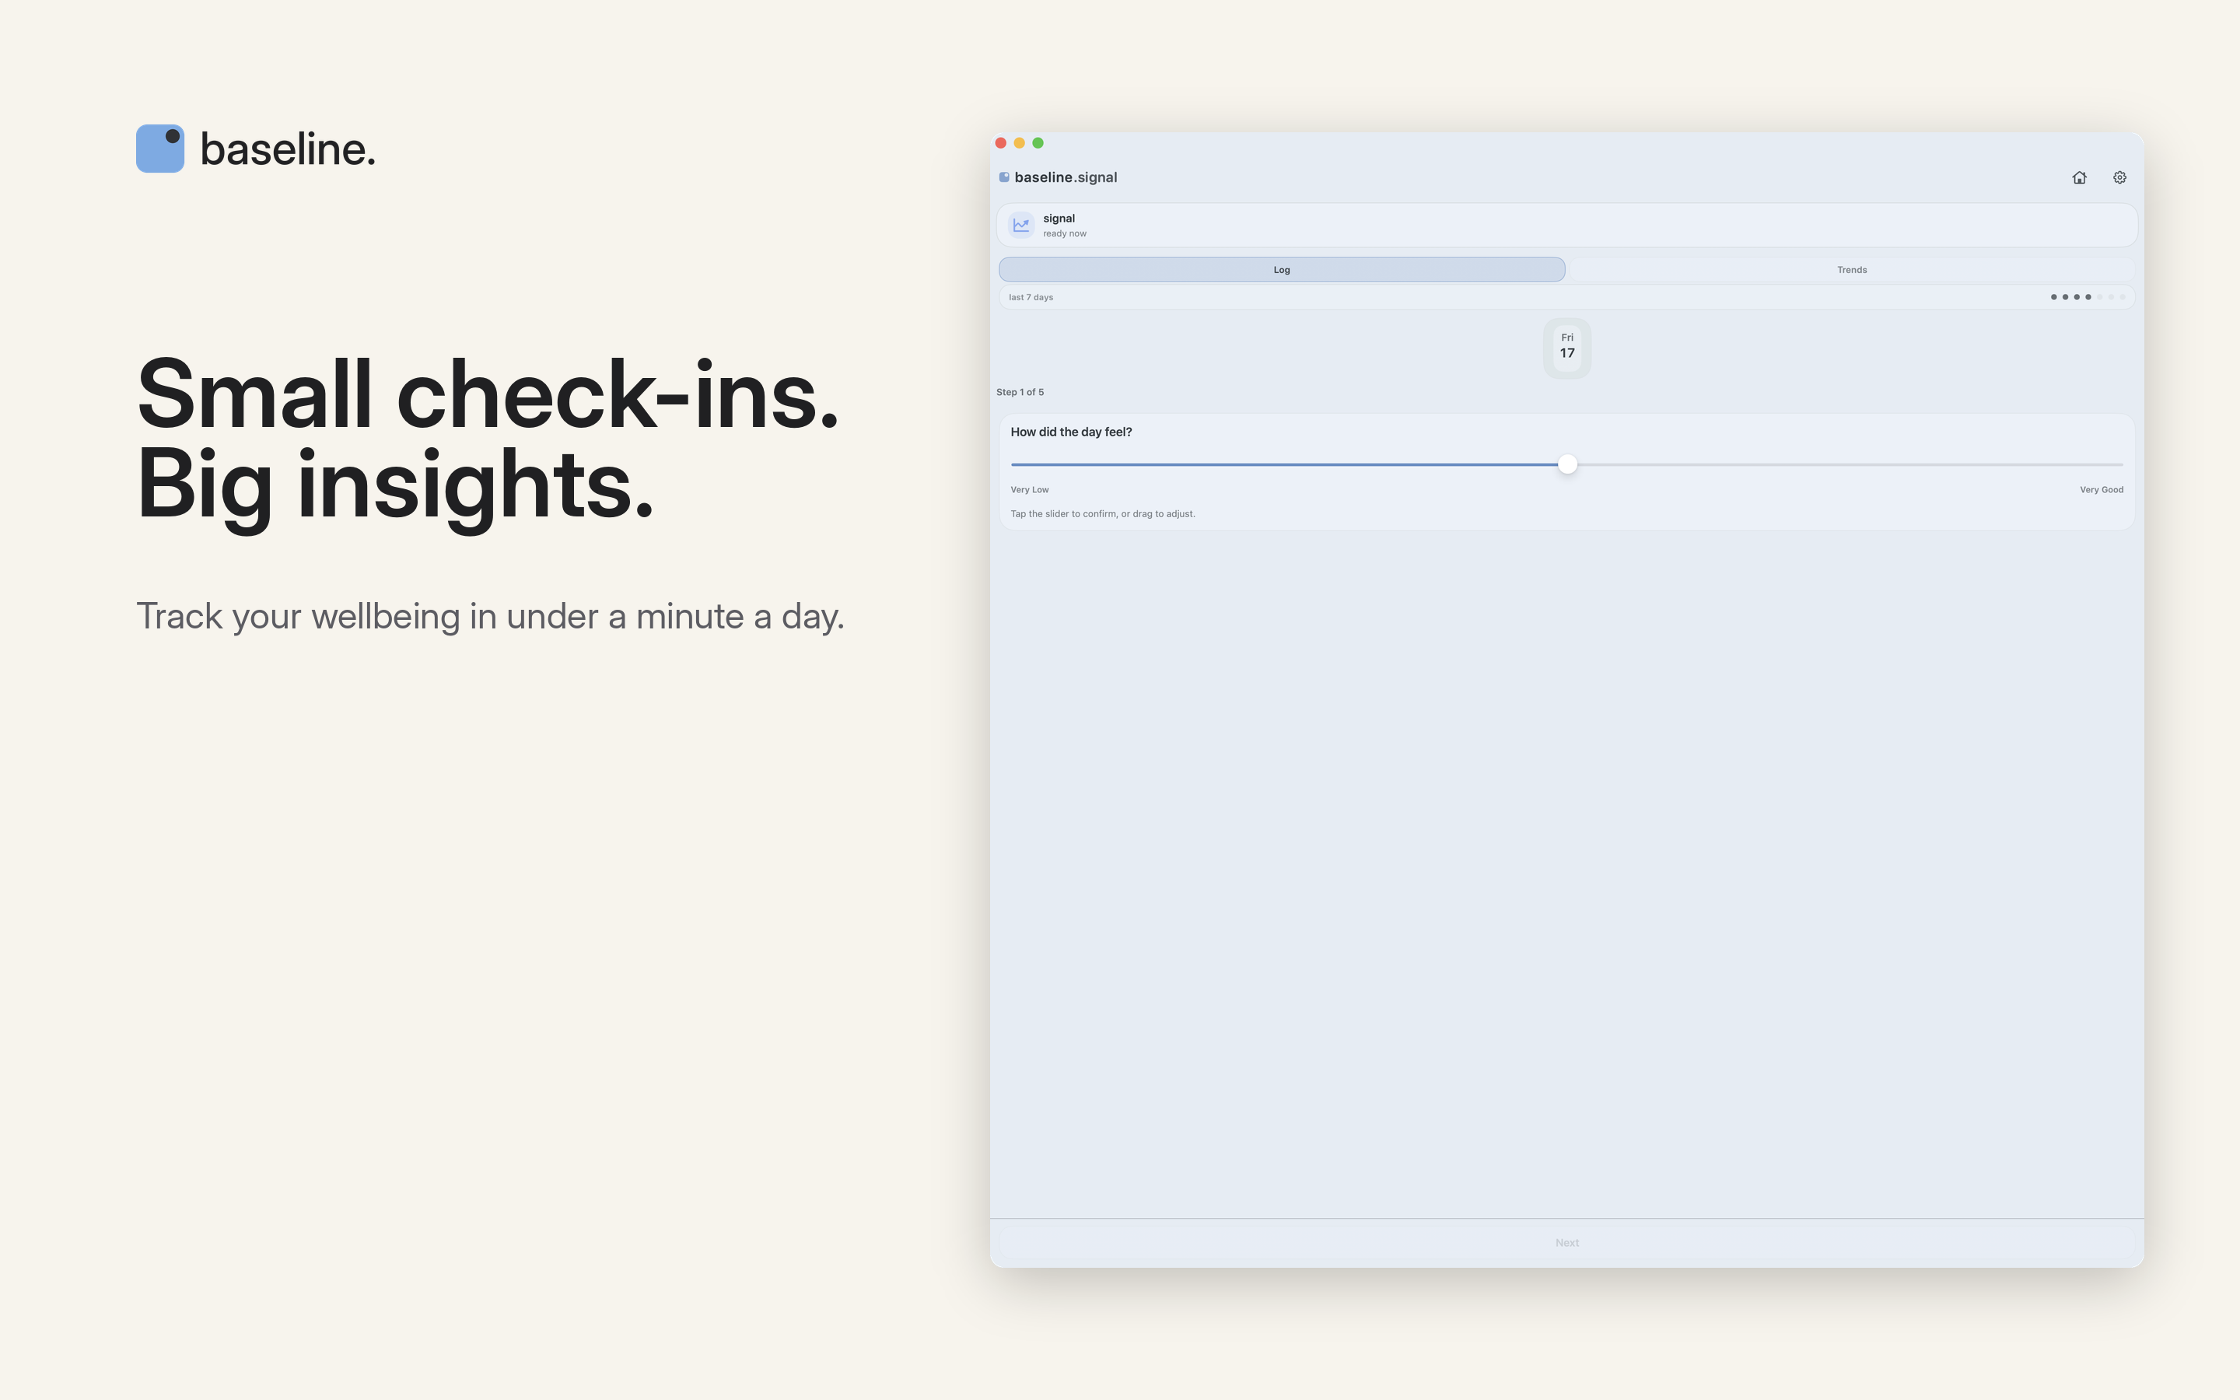Maximize the window with the green button

(1038, 142)
